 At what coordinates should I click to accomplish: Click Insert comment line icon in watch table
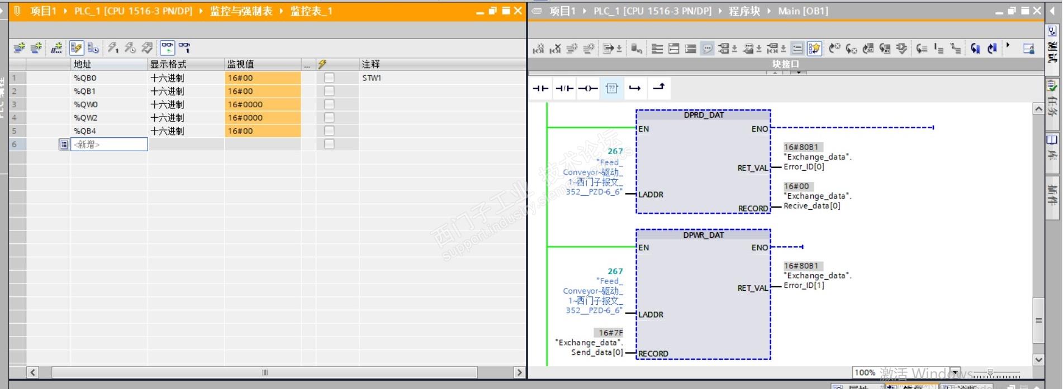[x=56, y=48]
